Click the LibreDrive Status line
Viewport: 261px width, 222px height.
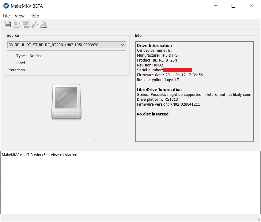pos(194,95)
